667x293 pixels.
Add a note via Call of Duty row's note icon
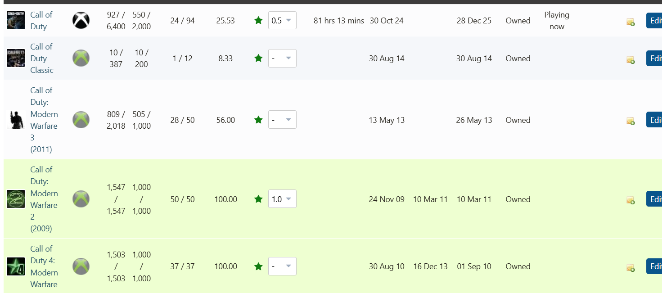click(x=631, y=22)
